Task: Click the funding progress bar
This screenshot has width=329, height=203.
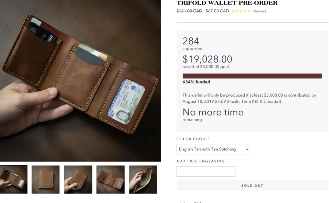Action: pos(252,76)
